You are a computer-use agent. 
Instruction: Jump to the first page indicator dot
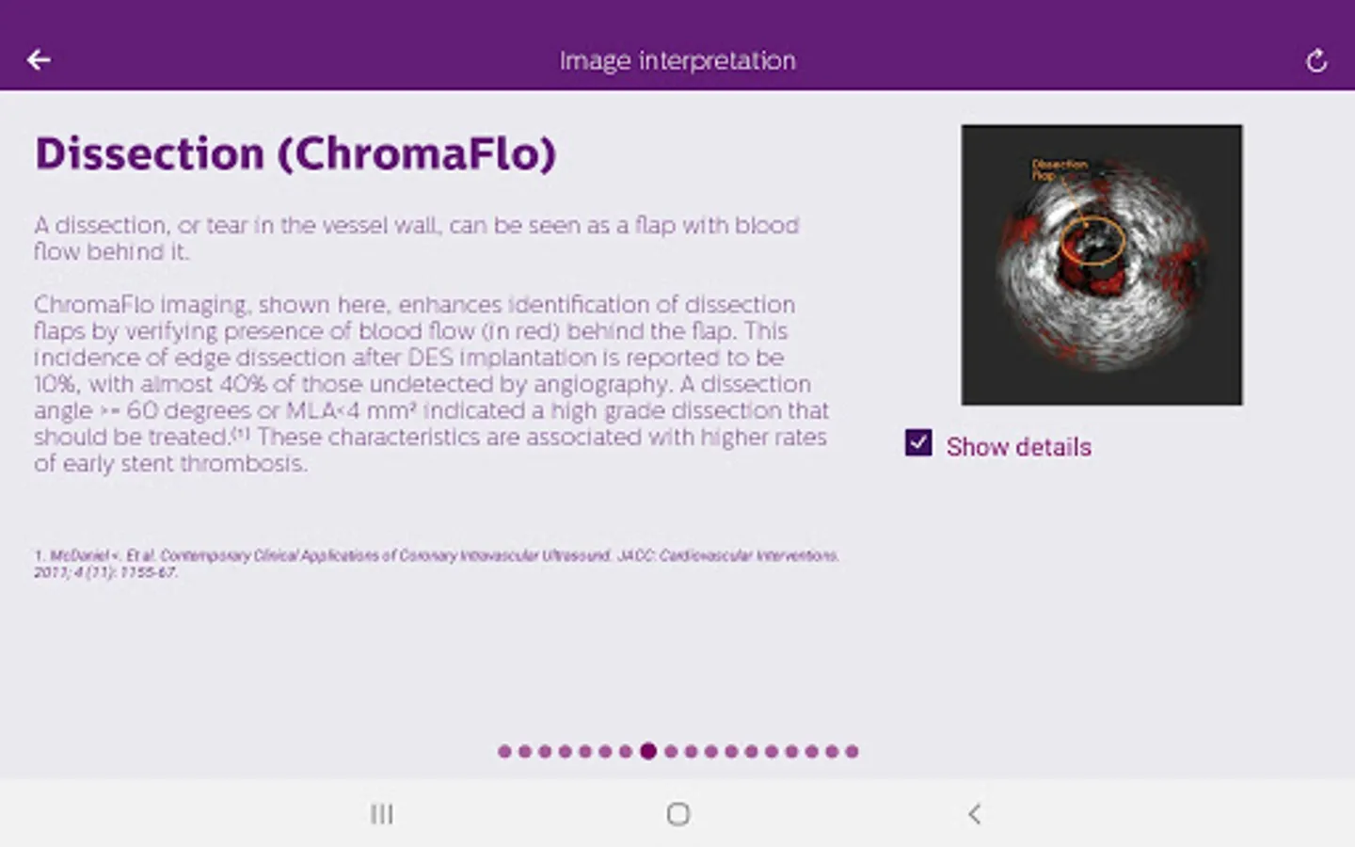point(504,751)
